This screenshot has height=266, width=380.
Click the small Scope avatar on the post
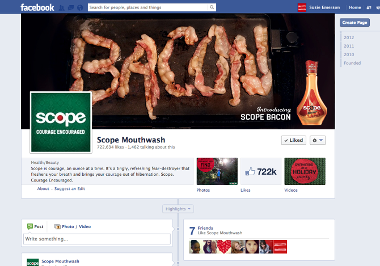coord(33,263)
